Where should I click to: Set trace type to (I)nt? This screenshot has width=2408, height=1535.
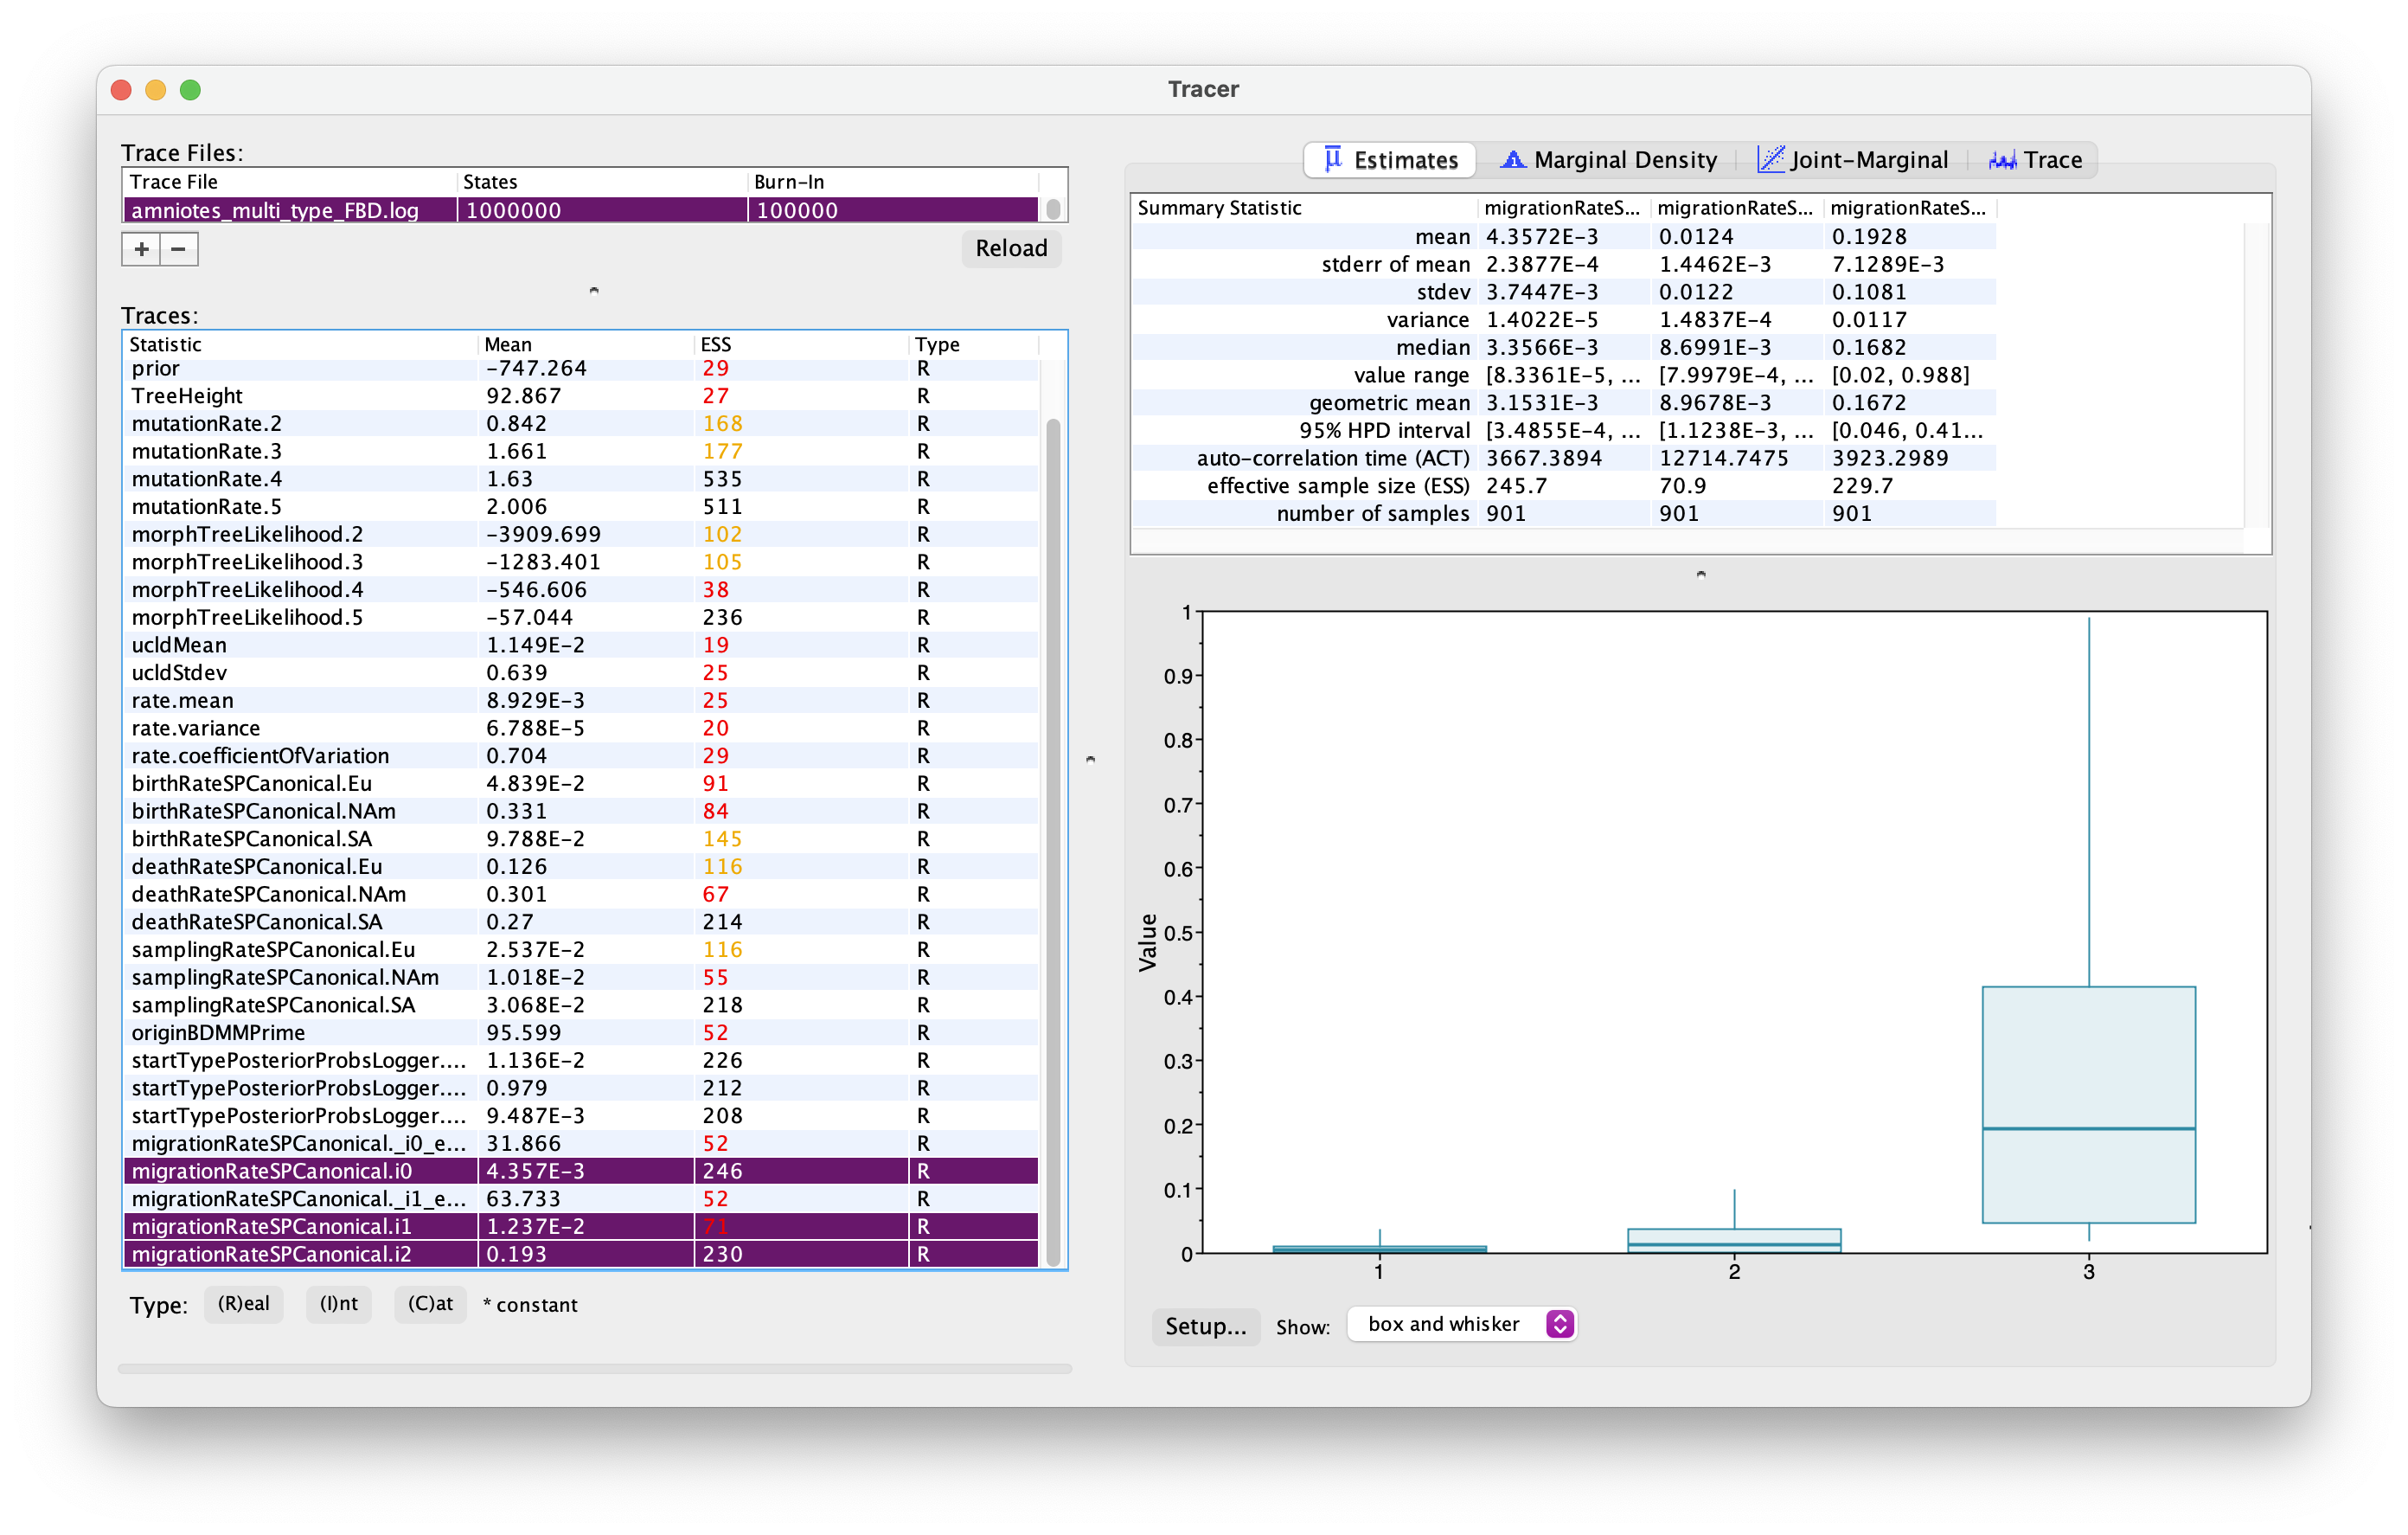pos(339,1304)
